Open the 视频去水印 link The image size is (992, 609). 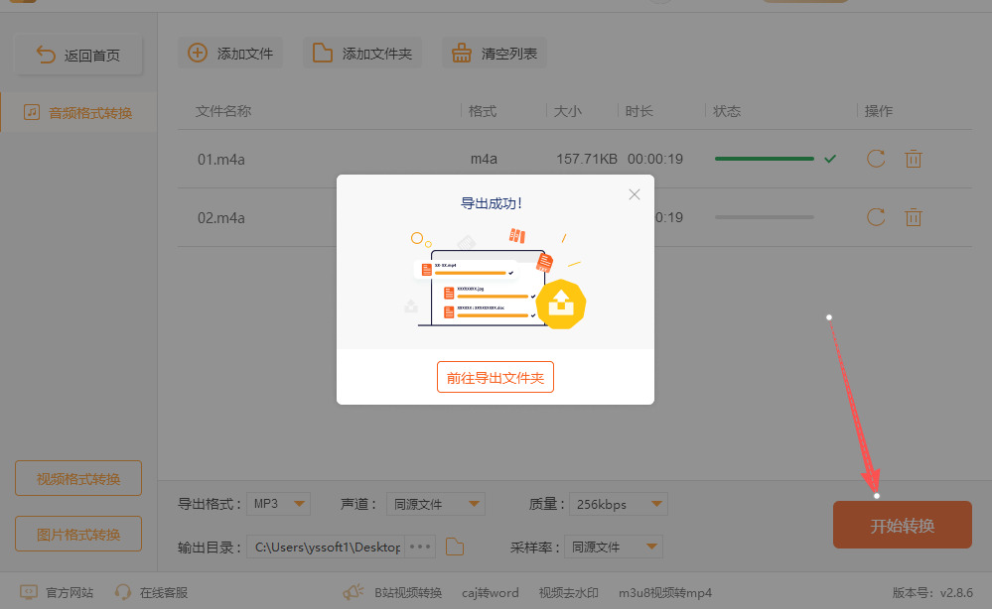568,592
